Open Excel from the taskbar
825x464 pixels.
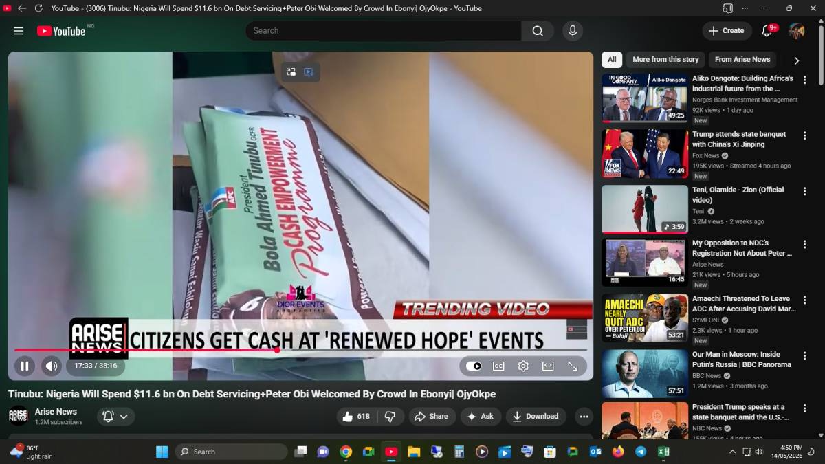coord(663,452)
